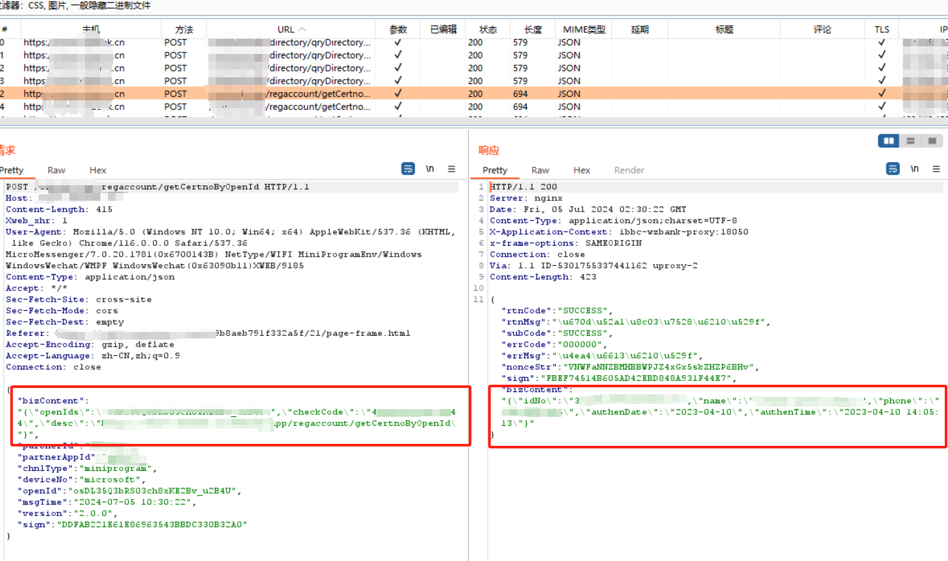This screenshot has height=561, width=948.
Task: Click the response 'Date: Fri, 05 Jul 2024' header
Action: click(x=588, y=210)
